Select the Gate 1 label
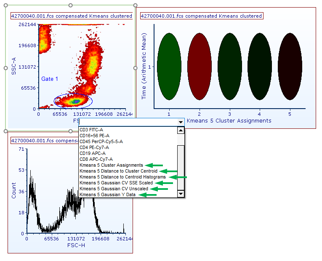Screen dimensions: 322x261 [x=50, y=79]
